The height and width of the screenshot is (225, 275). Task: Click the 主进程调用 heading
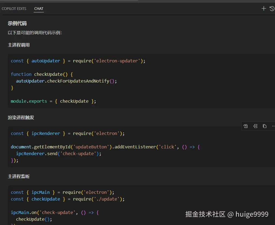click(x=19, y=45)
